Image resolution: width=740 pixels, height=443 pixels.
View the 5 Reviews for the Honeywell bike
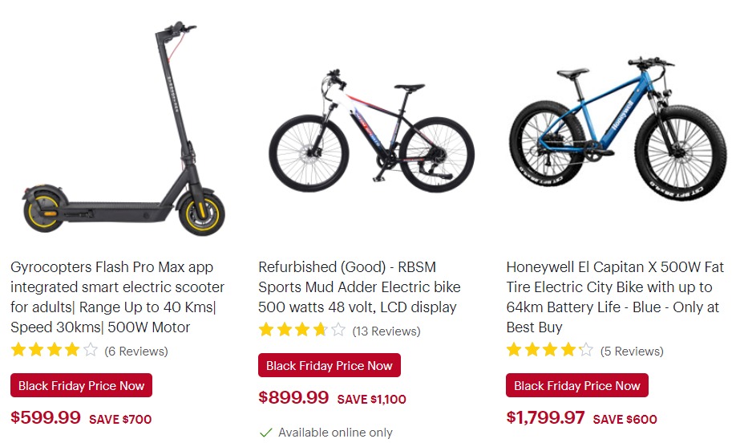tap(632, 351)
